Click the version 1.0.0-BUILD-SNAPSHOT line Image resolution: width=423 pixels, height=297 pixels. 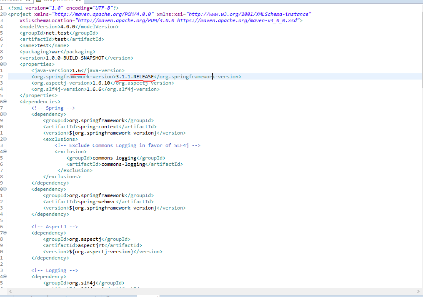tap(76, 58)
